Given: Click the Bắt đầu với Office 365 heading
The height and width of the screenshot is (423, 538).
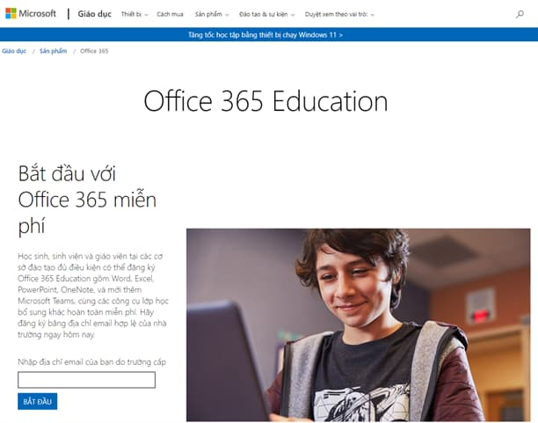Looking at the screenshot, I should (87, 200).
